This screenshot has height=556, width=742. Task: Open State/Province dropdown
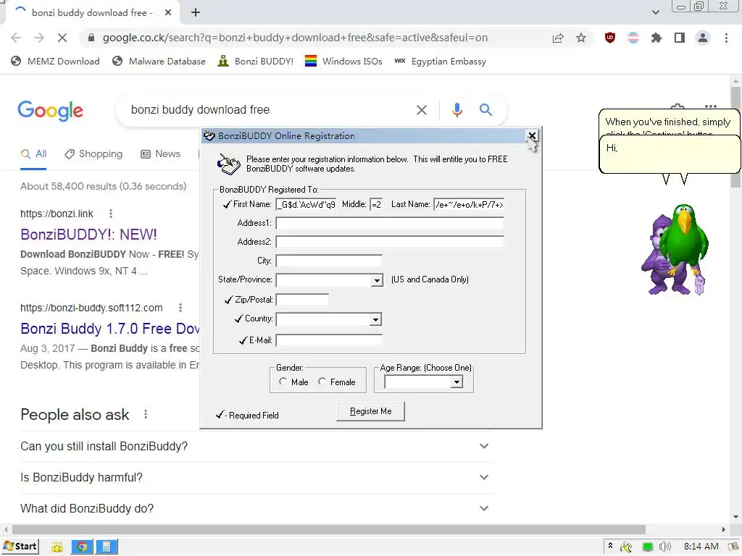click(x=377, y=280)
